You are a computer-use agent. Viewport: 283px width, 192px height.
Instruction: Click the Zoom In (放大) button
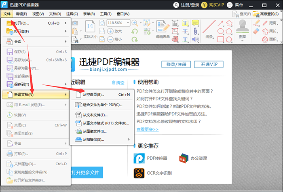click(114, 31)
